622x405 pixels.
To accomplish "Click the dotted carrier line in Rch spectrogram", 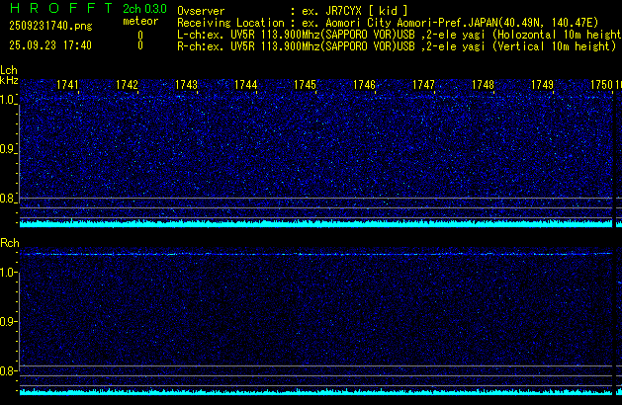I will tap(316, 254).
